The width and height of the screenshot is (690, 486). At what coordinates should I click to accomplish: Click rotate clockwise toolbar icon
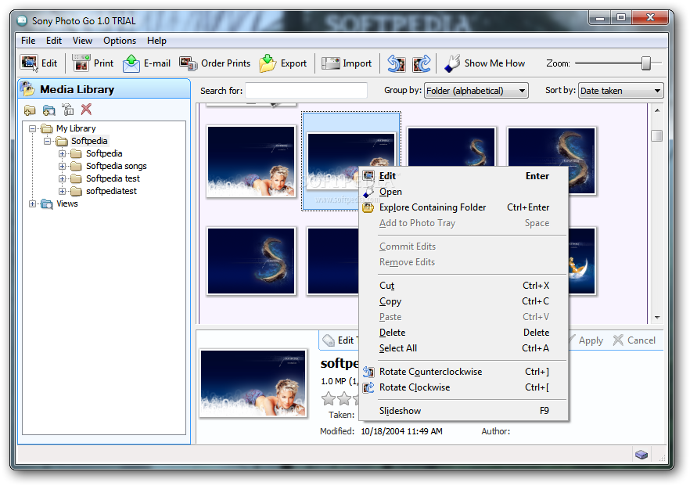tap(422, 63)
